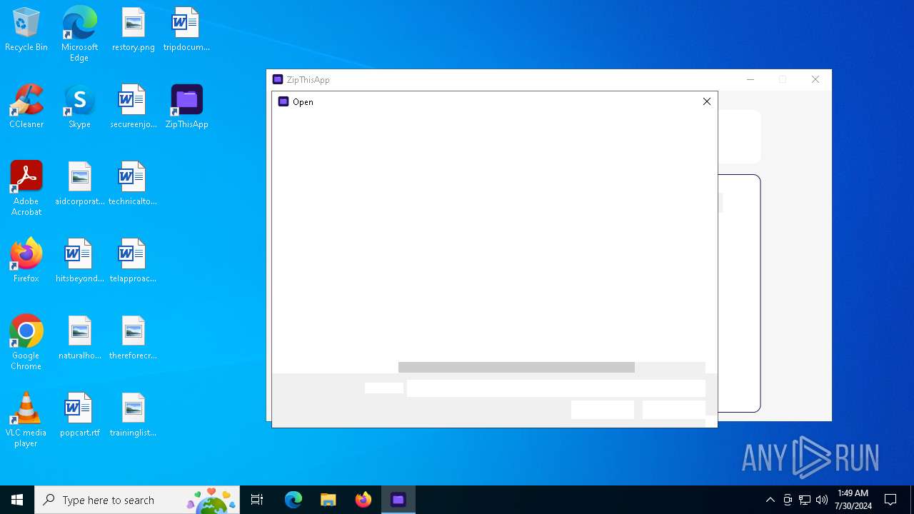Launch Microsoft Edge from the desktop
Image resolution: width=914 pixels, height=514 pixels.
tap(79, 34)
